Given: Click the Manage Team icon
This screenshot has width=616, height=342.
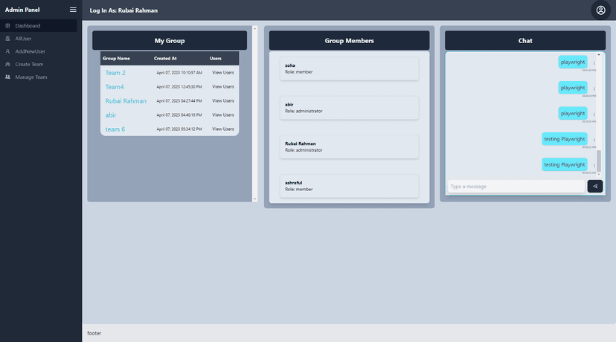Looking at the screenshot, I should [x=7, y=77].
